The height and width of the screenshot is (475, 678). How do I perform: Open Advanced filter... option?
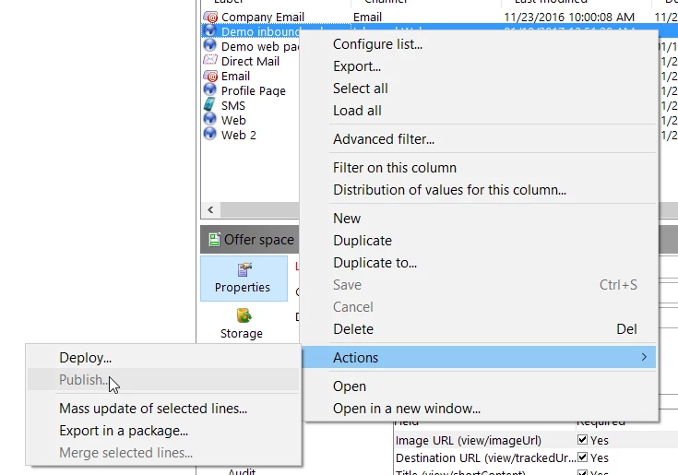pyautogui.click(x=384, y=139)
